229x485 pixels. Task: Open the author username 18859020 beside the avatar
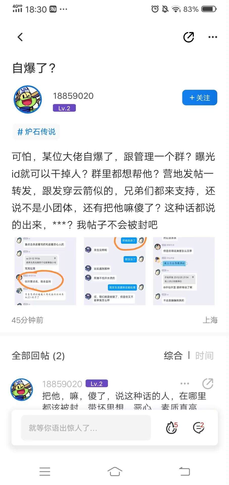tap(73, 96)
